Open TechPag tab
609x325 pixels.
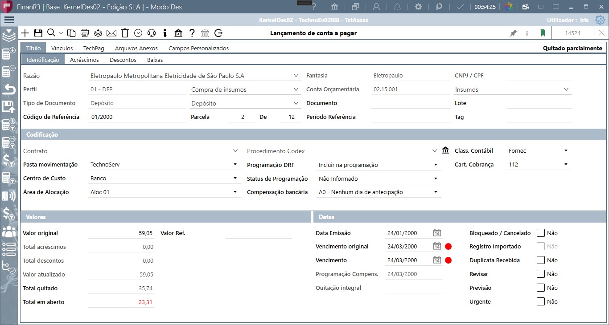[x=94, y=48]
